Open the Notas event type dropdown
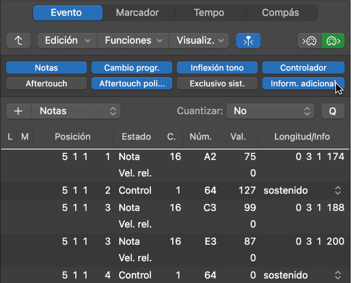This screenshot has height=283, width=351. [76, 111]
